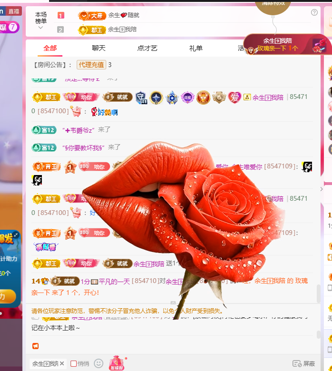Click the 【房间公告】 label text
This screenshot has width=332, height=371.
tap(50, 65)
